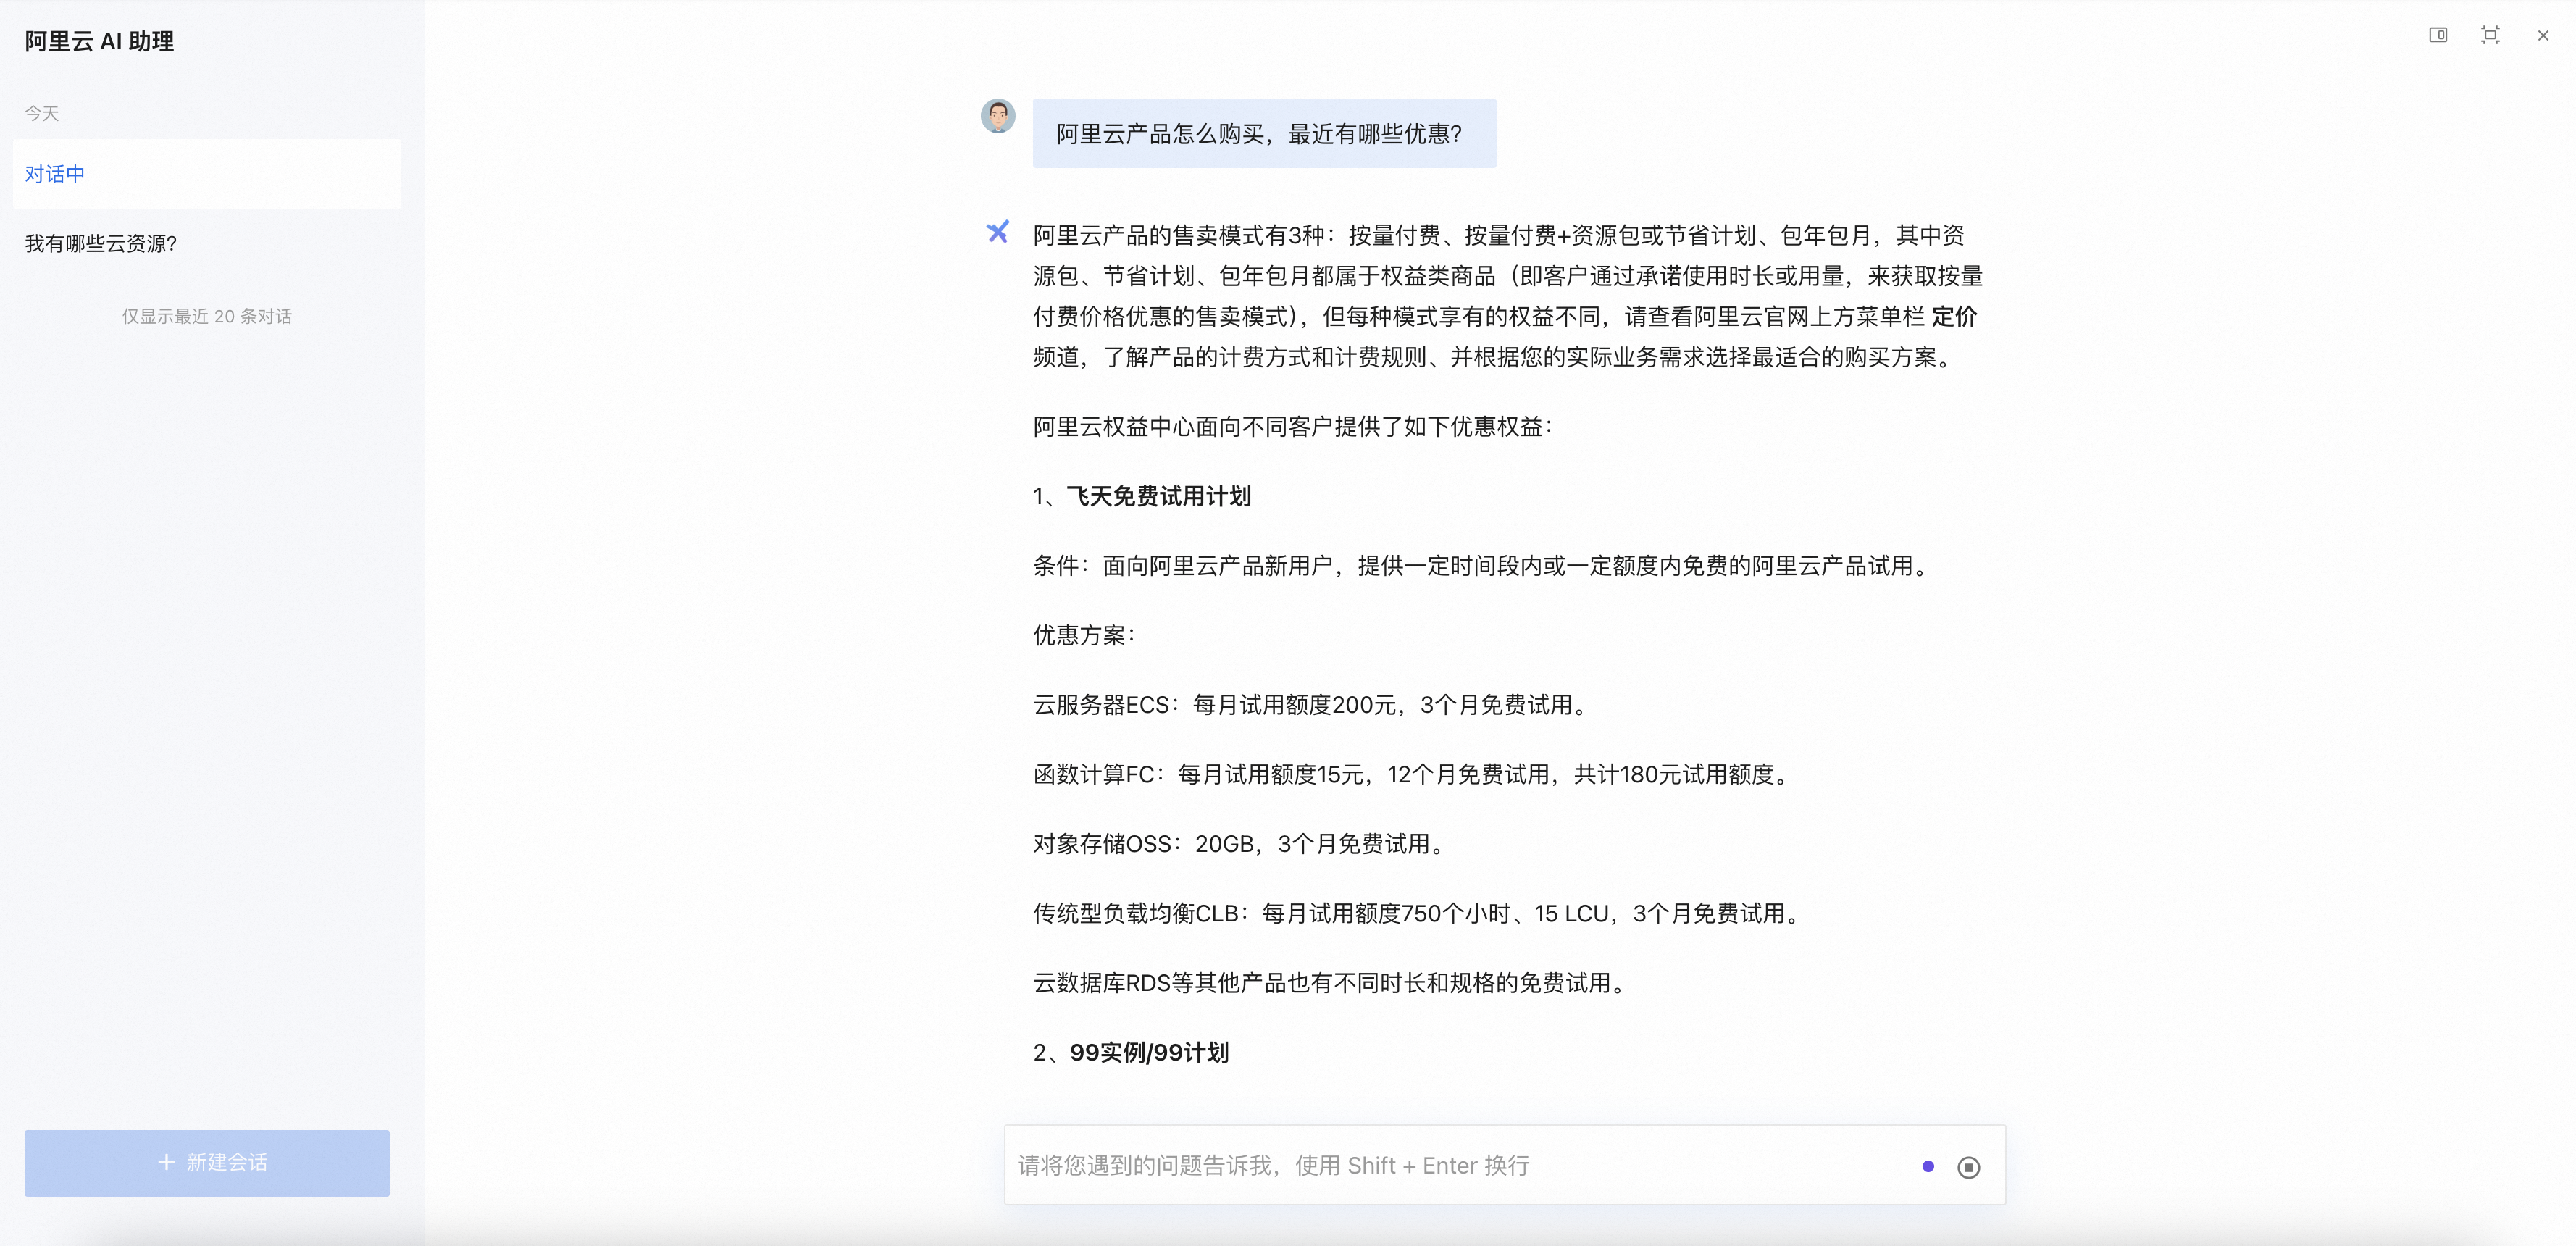The image size is (2576, 1246).
Task: Click the 新建会话 button
Action: tap(206, 1162)
